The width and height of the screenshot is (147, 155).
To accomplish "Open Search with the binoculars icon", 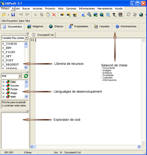I will (62, 15).
